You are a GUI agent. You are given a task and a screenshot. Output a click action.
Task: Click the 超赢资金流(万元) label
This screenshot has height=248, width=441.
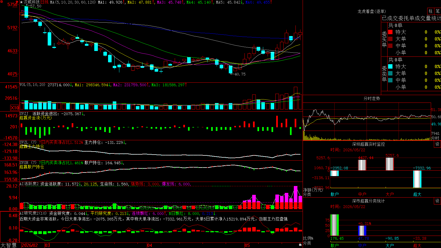click(x=36, y=118)
